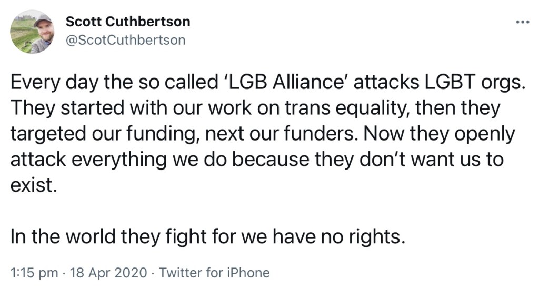This screenshot has width=539, height=288.
Task: Click the @ScotCuthbertson handle
Action: point(125,40)
